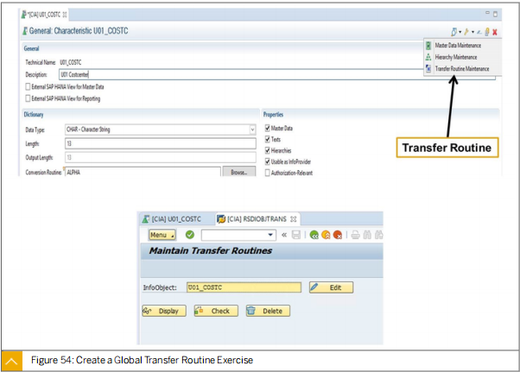Click the red X delete icon in header toolbar

[494, 32]
